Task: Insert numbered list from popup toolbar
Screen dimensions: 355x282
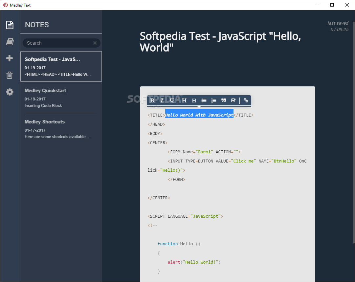Action: click(x=214, y=100)
